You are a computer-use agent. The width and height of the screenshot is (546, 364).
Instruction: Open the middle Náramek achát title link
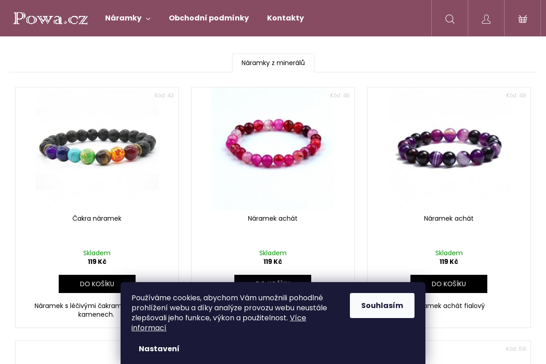pyautogui.click(x=273, y=218)
